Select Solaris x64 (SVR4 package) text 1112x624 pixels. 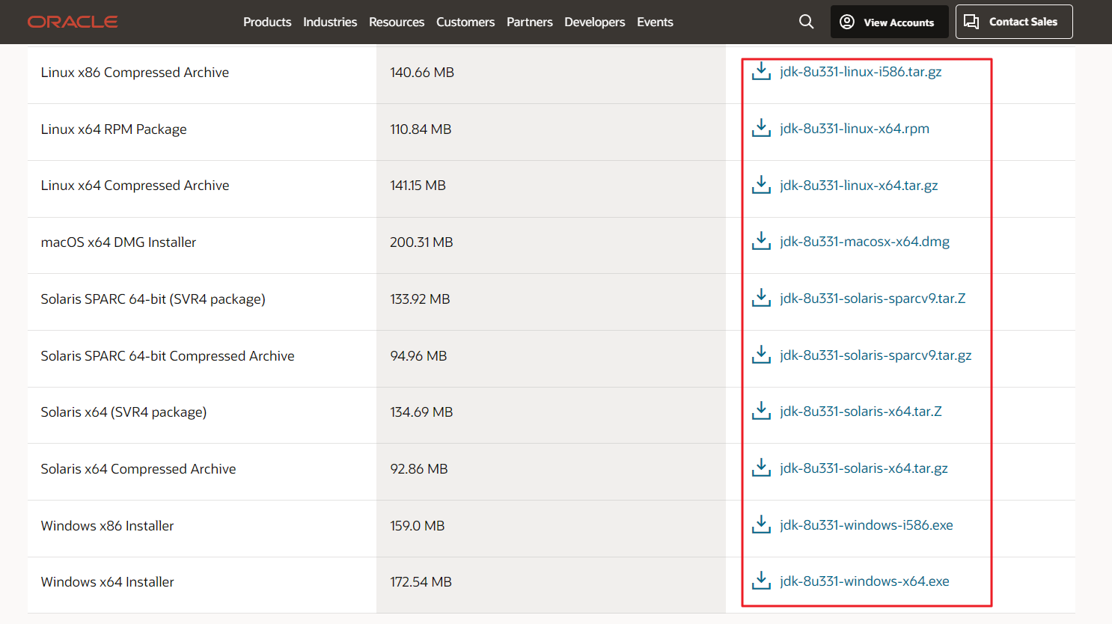click(x=123, y=412)
